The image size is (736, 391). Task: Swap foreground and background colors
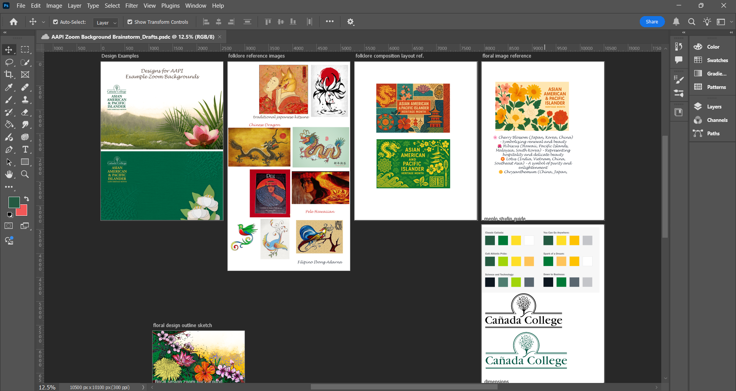click(x=26, y=199)
